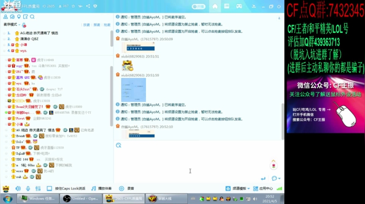The height and width of the screenshot is (204, 365).
Task: Click the chat messages scrollbar
Action: [282, 122]
